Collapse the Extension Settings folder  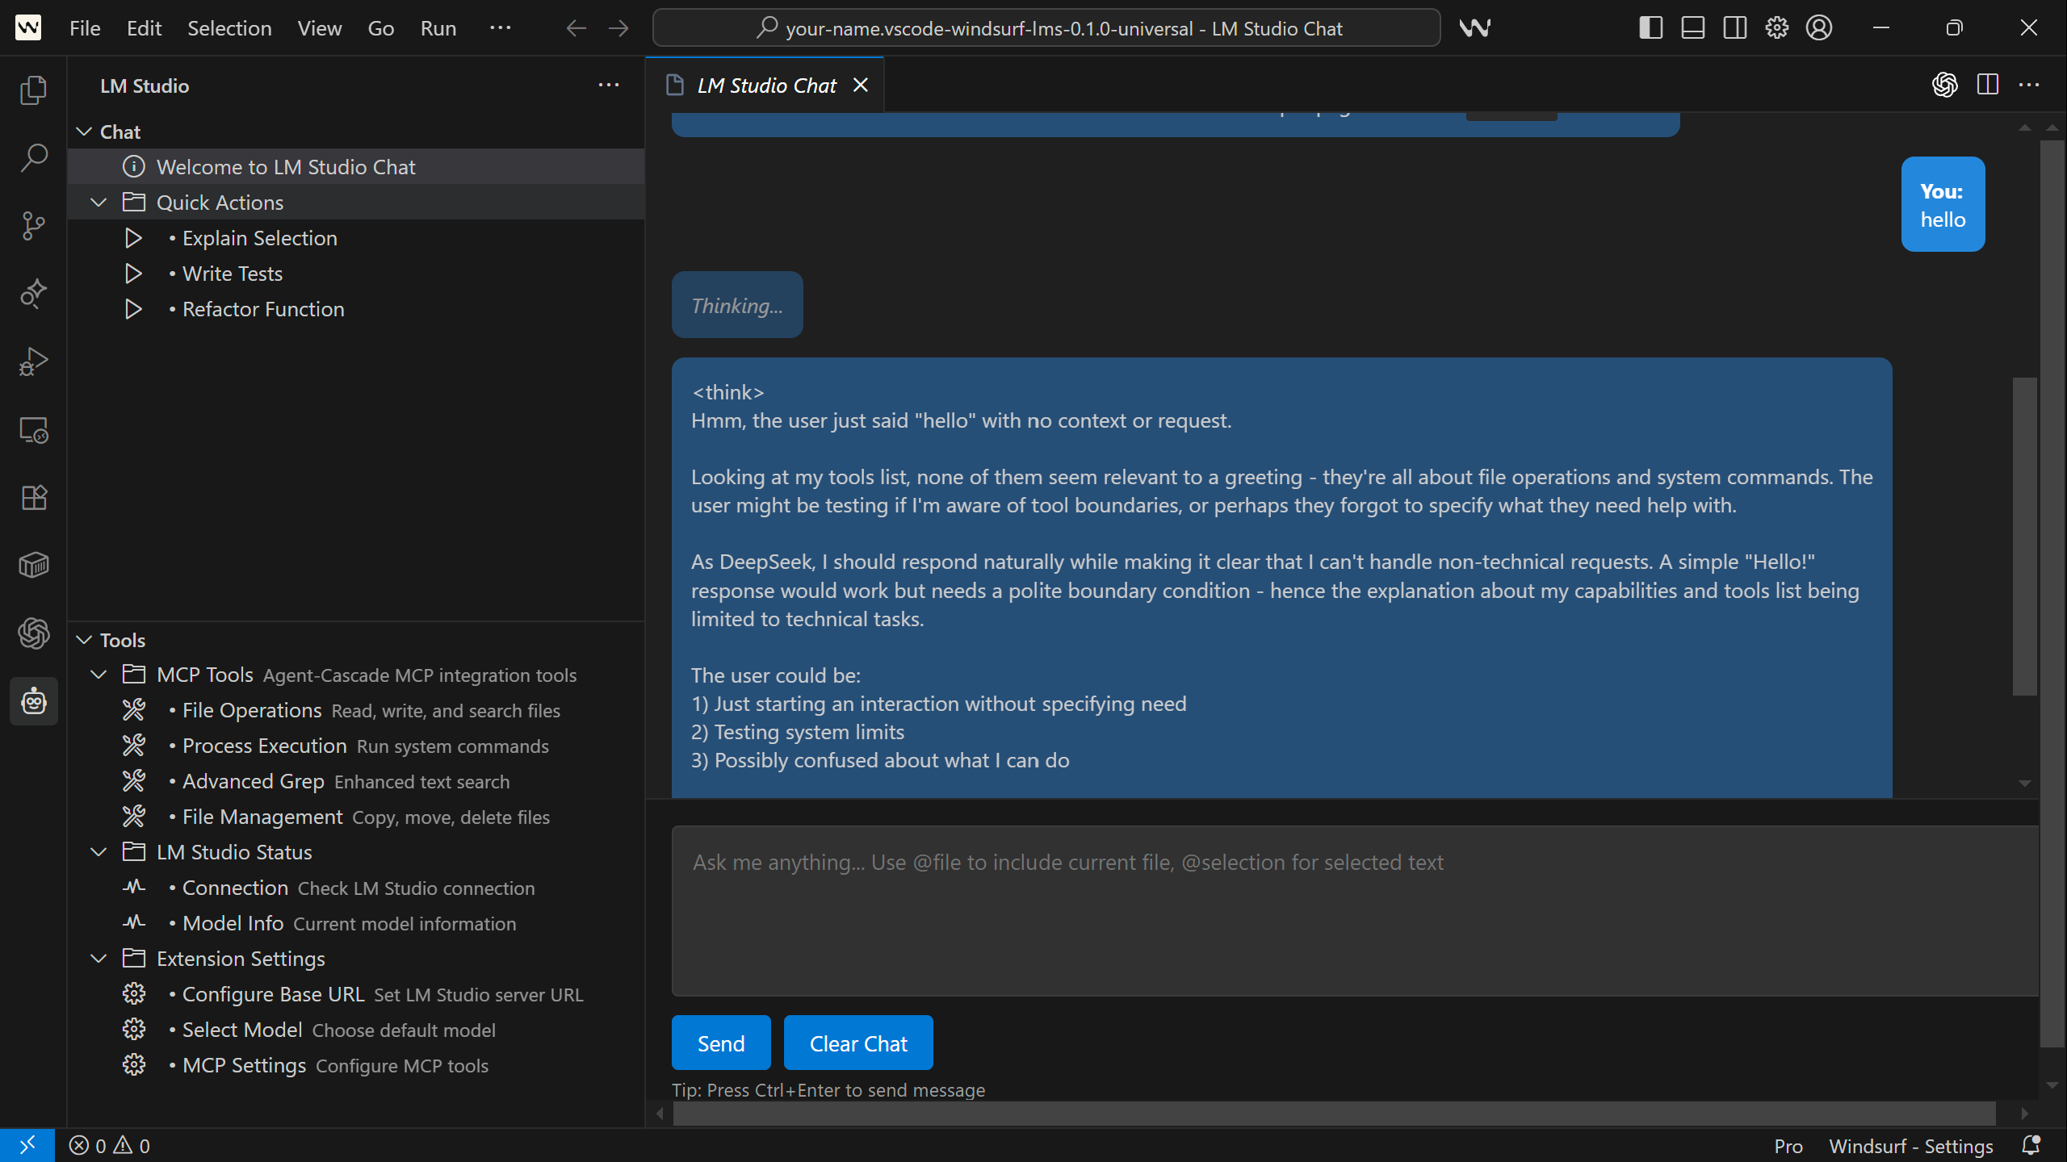pos(99,959)
